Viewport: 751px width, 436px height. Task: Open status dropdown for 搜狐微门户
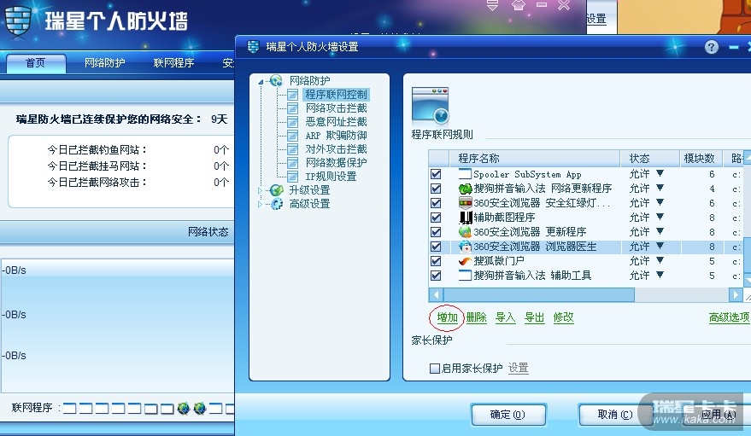click(x=660, y=260)
